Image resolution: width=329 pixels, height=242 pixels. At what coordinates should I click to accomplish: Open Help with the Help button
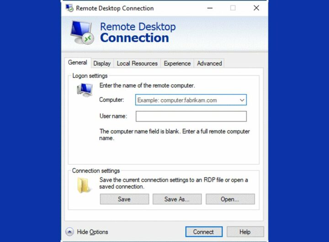245,231
